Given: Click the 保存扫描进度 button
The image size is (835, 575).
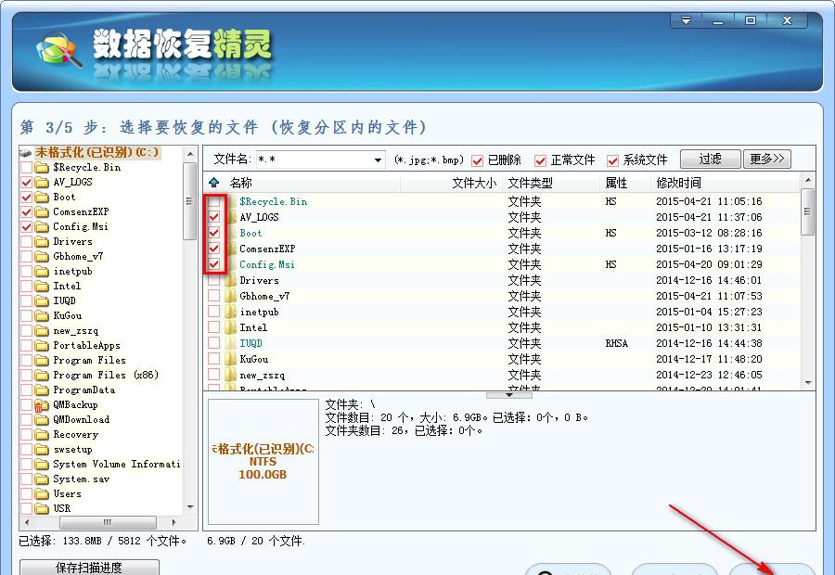Looking at the screenshot, I should click(89, 567).
